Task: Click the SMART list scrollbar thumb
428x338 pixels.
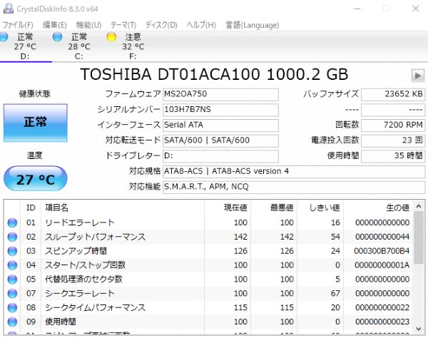Action: (419, 237)
